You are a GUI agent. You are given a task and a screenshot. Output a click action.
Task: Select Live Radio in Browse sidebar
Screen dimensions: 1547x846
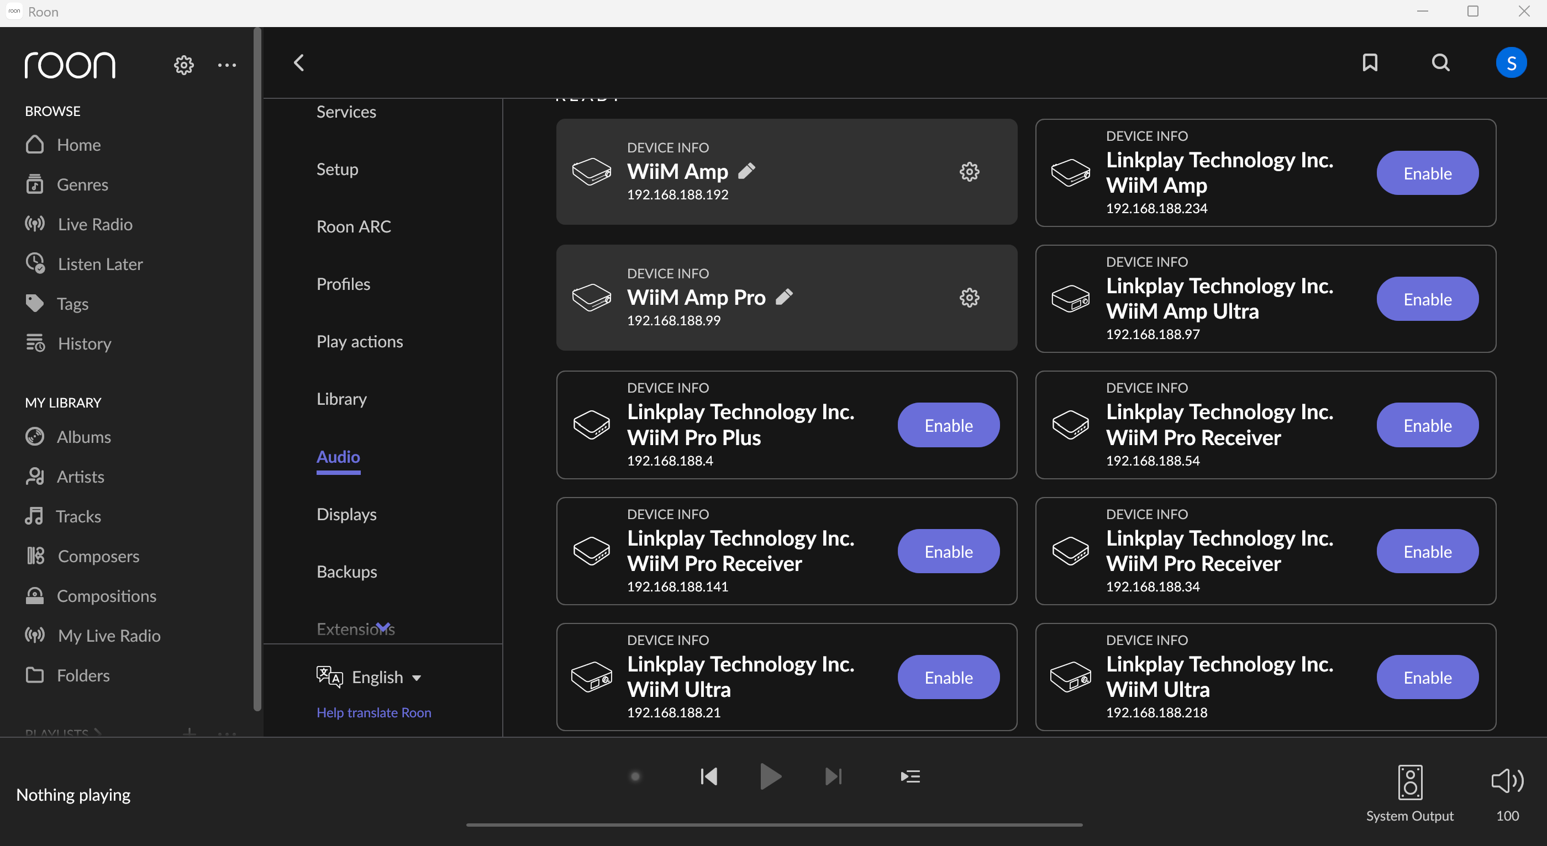(x=94, y=225)
